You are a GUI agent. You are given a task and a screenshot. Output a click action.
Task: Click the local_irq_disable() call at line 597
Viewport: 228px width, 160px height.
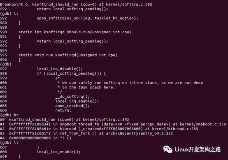(x=60, y=69)
